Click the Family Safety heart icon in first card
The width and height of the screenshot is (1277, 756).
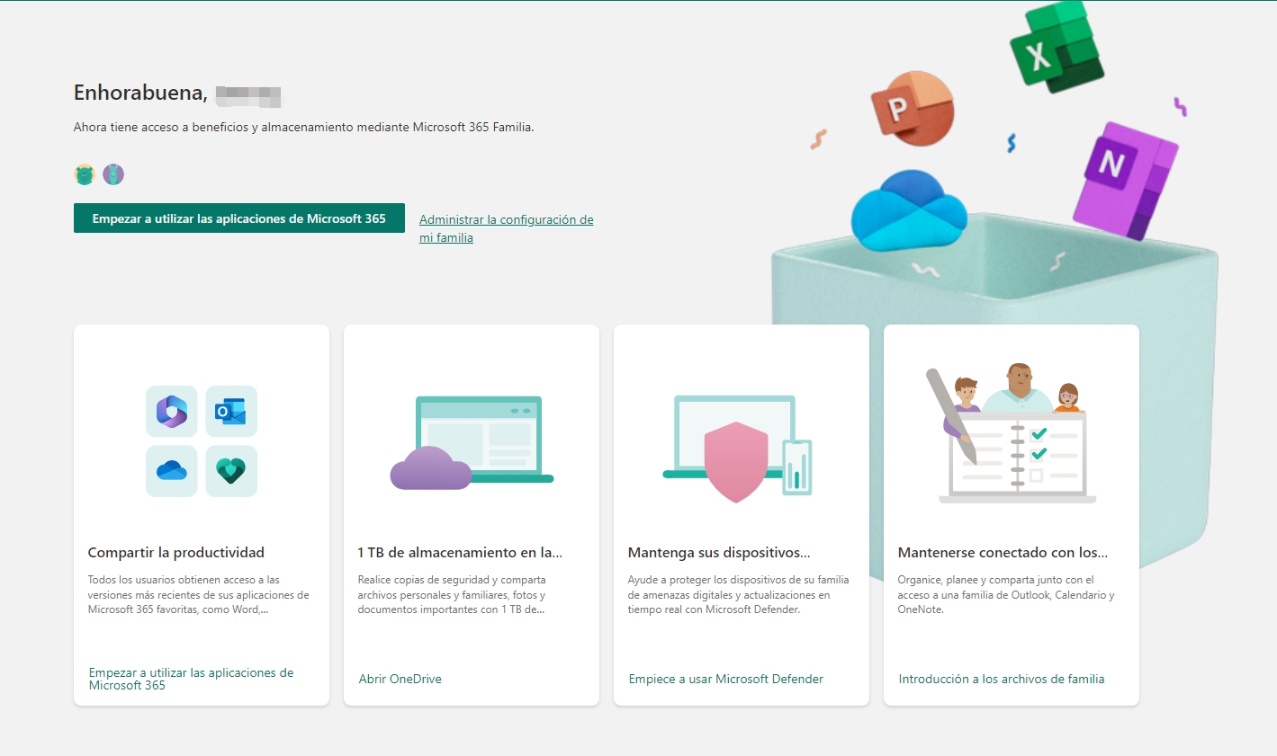[x=231, y=471]
